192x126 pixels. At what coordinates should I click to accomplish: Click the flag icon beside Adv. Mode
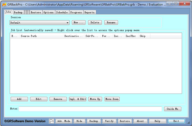click(x=52, y=121)
